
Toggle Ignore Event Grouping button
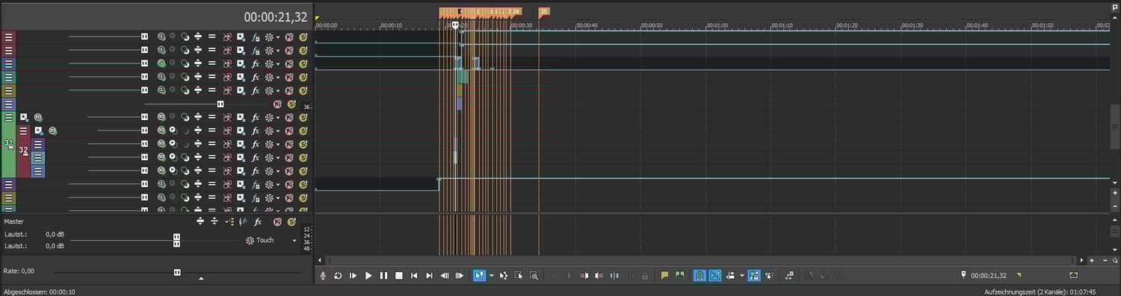click(769, 276)
